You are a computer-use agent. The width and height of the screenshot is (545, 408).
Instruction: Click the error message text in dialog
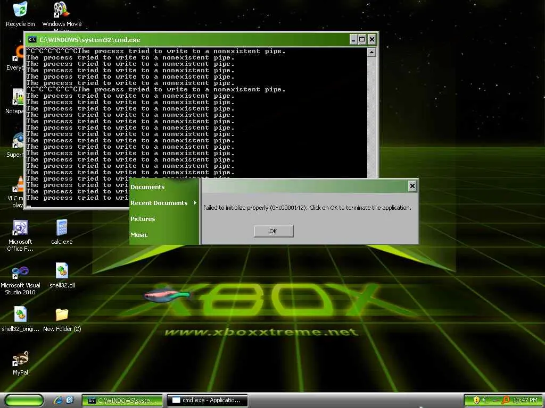tap(307, 208)
